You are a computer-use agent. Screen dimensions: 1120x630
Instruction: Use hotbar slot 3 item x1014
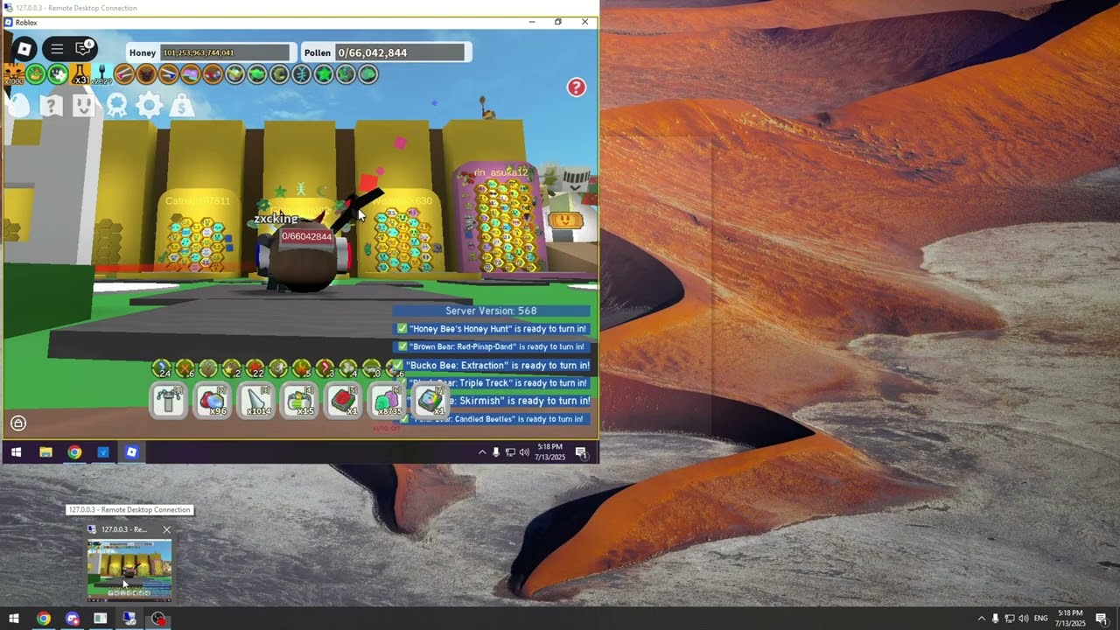[x=256, y=401]
